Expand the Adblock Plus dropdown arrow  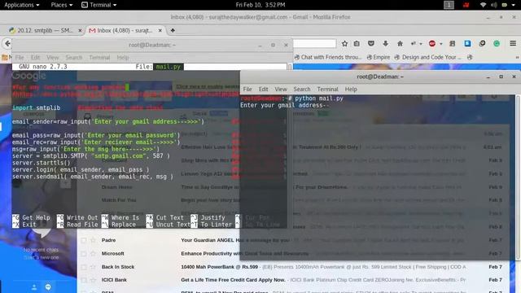[x=441, y=44]
